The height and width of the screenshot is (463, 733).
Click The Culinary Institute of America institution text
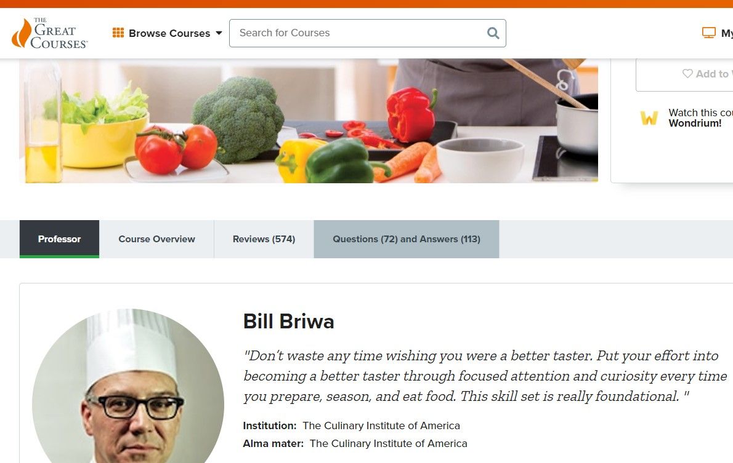[x=381, y=425]
